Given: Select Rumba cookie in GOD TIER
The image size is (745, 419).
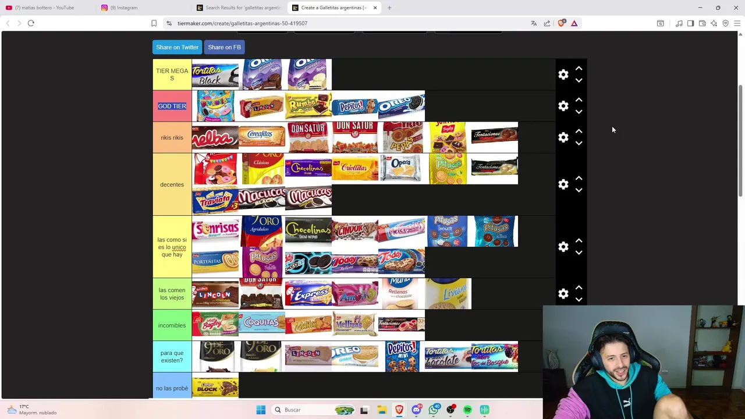Looking at the screenshot, I should pos(308,106).
